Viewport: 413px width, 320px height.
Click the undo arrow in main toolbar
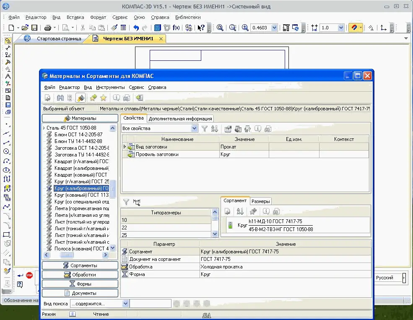136,28
